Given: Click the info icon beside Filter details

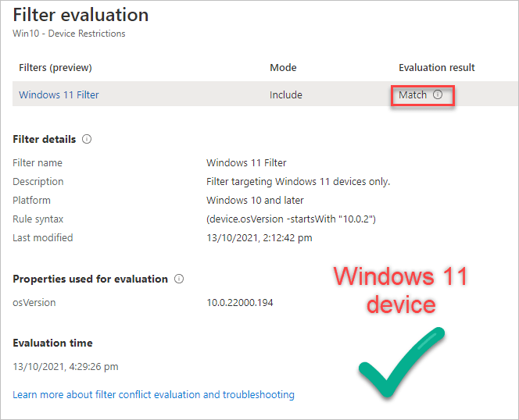Looking at the screenshot, I should 87,139.
